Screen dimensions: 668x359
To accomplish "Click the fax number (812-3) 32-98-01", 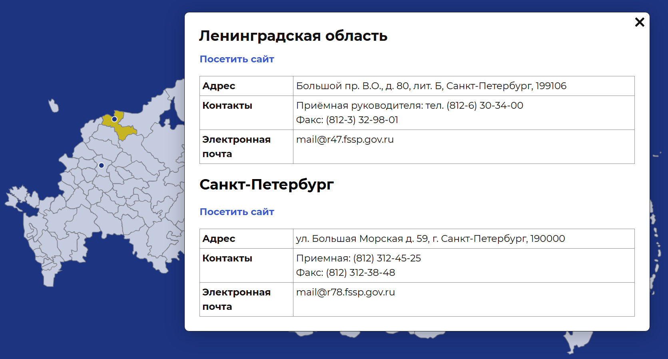I will pyautogui.click(x=362, y=120).
